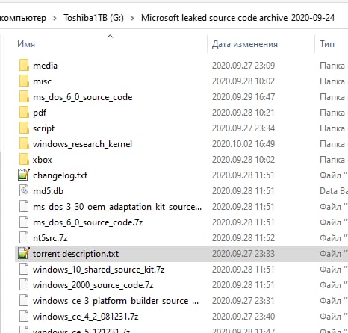Click the sort arrow above Имя column

(110, 37)
